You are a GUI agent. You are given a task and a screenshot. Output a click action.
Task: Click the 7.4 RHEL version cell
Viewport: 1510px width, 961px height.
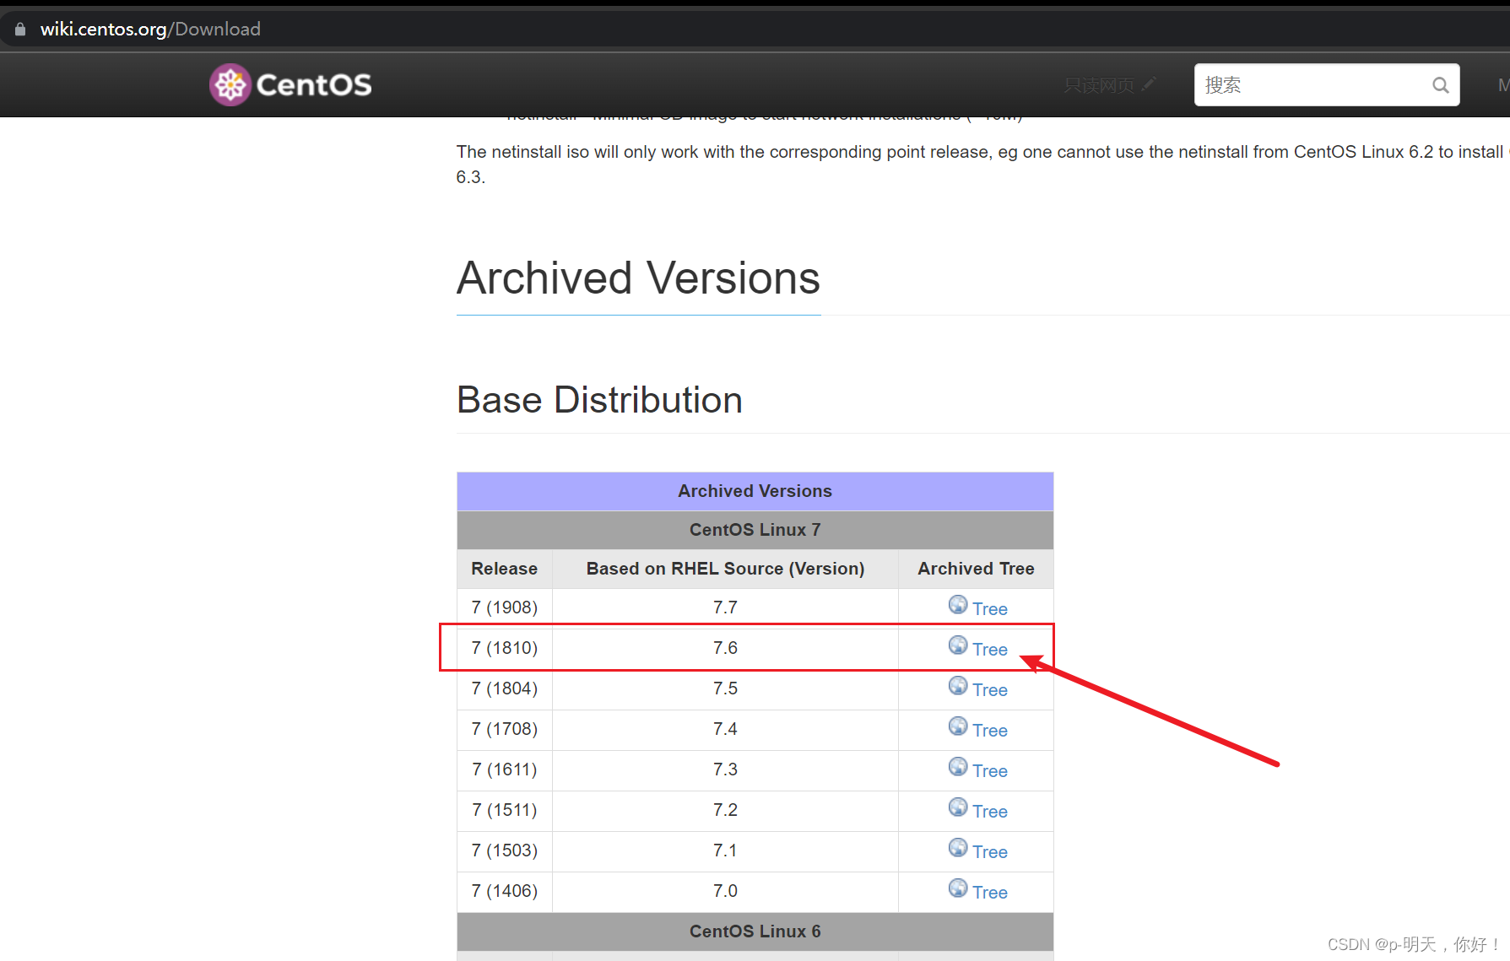[x=726, y=729]
